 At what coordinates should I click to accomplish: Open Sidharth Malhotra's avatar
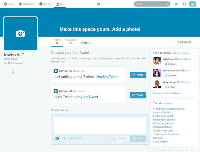click(157, 73)
